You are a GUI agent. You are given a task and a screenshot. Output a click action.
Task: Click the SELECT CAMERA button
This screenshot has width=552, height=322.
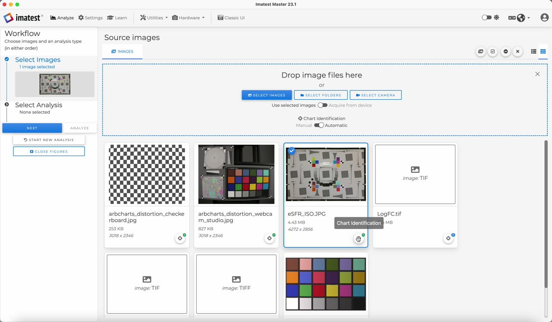pos(376,95)
